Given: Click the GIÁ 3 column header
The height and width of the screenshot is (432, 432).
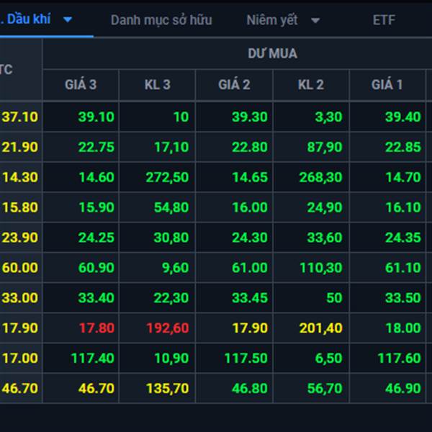Looking at the screenshot, I should tap(81, 84).
